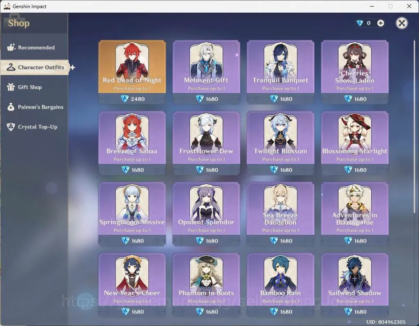Choose the Breeze of Sabaa outfit

pyautogui.click(x=132, y=143)
